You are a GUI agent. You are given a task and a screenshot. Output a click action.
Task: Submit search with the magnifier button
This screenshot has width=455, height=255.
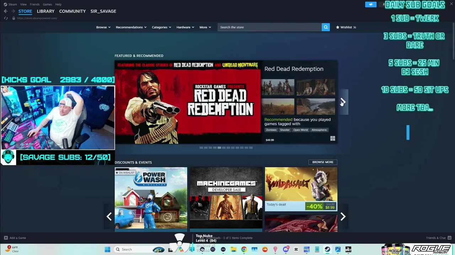click(326, 27)
